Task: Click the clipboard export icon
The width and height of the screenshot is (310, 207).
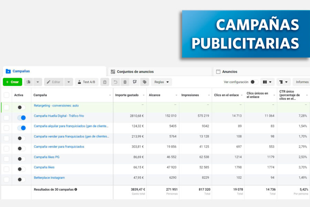Action: point(104,82)
